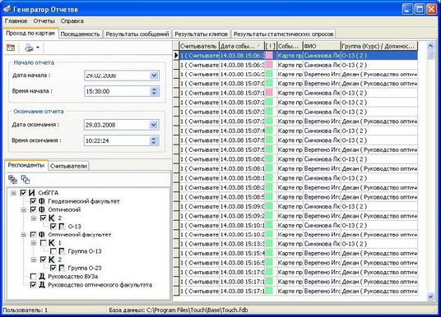Open the Справка menu

point(72,21)
